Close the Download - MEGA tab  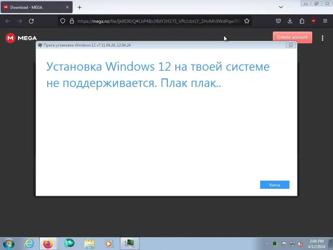coord(67,7)
